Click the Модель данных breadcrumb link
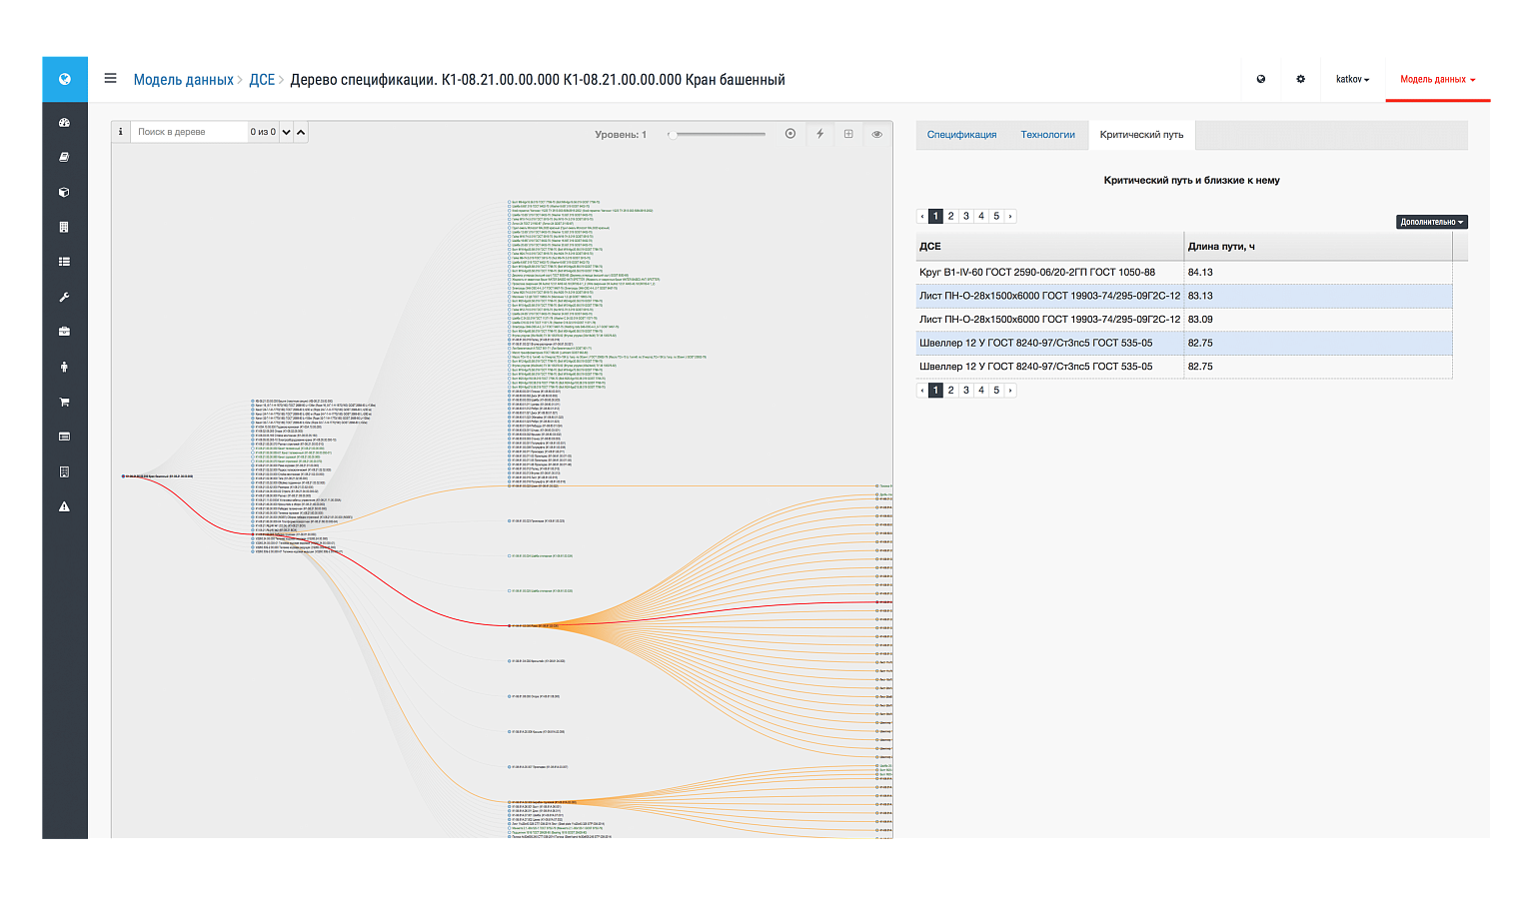The width and height of the screenshot is (1533, 899). (x=183, y=80)
